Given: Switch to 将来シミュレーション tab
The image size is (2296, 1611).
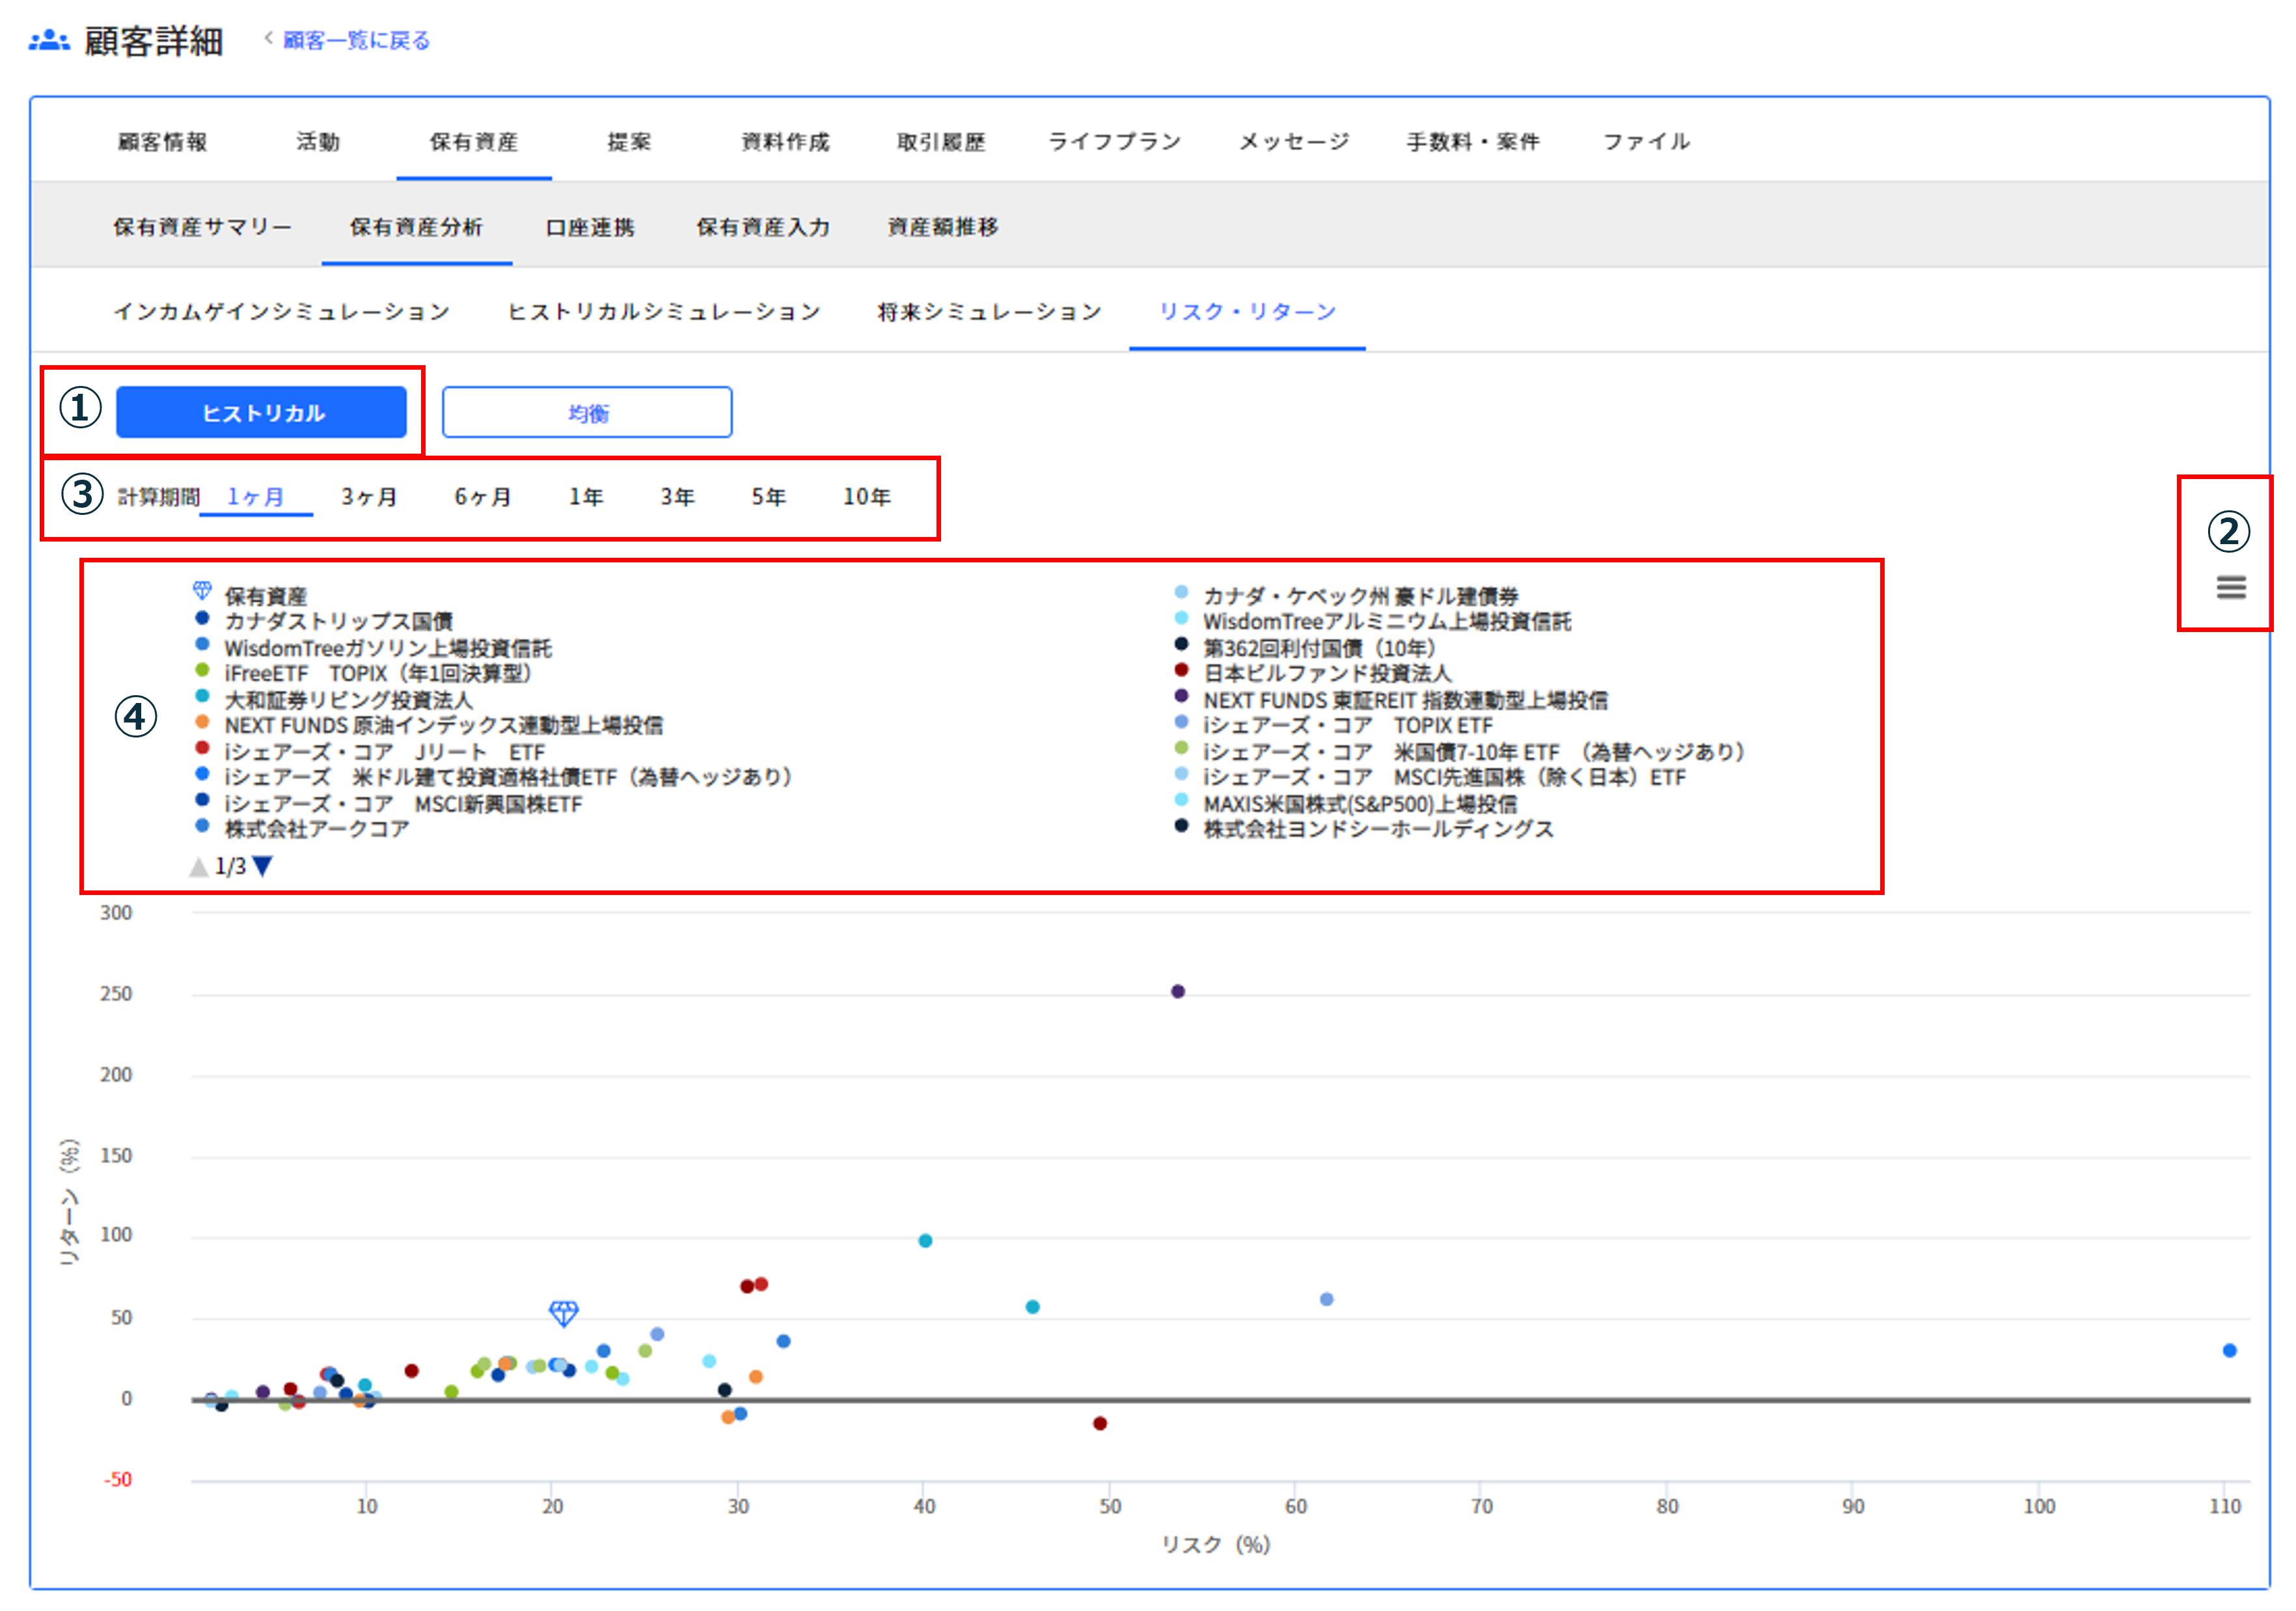Looking at the screenshot, I should tap(989, 312).
